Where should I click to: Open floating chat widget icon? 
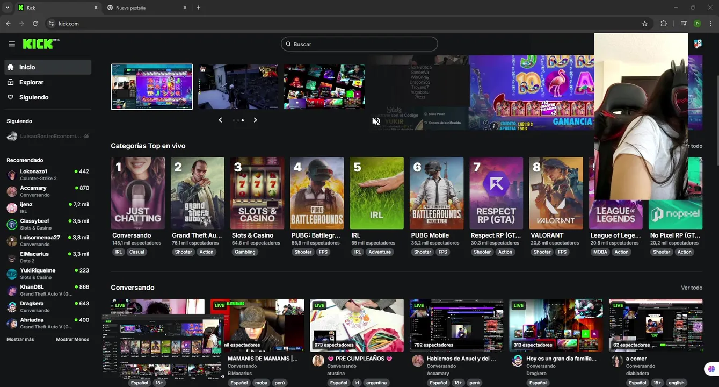pyautogui.click(x=711, y=369)
